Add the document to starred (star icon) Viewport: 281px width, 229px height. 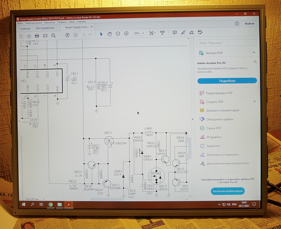[x=29, y=36]
